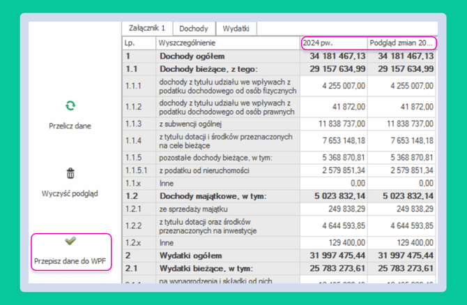Click the green checkmark Przepisz dane icon
Image resolution: width=467 pixels, height=305 pixels.
[x=70, y=241]
